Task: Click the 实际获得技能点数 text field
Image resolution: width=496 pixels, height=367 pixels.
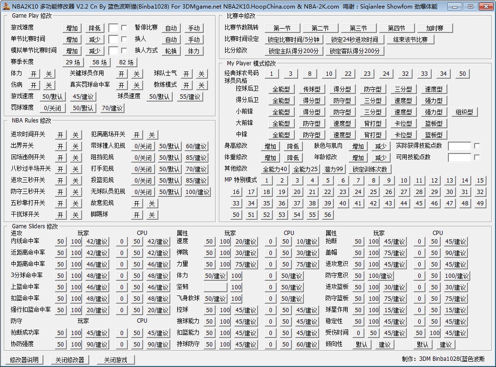Action: (459, 146)
